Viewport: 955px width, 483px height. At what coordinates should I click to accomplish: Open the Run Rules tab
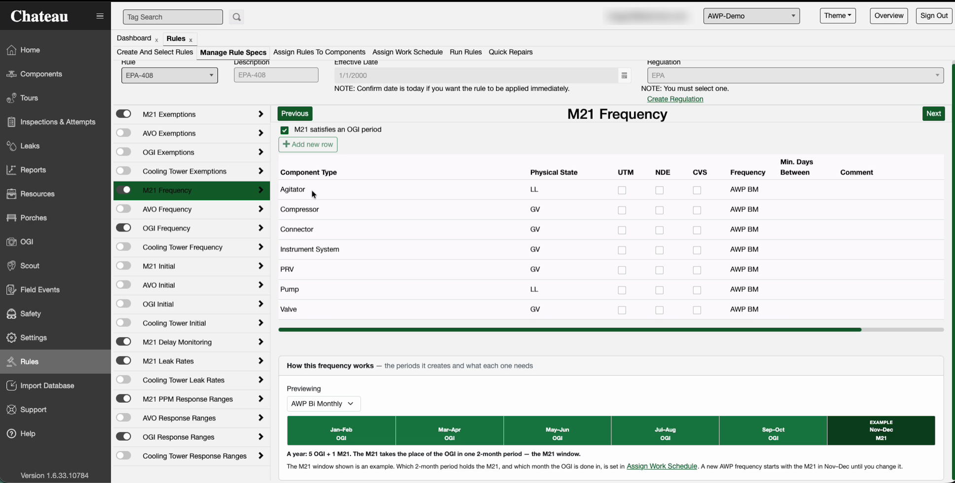[466, 52]
